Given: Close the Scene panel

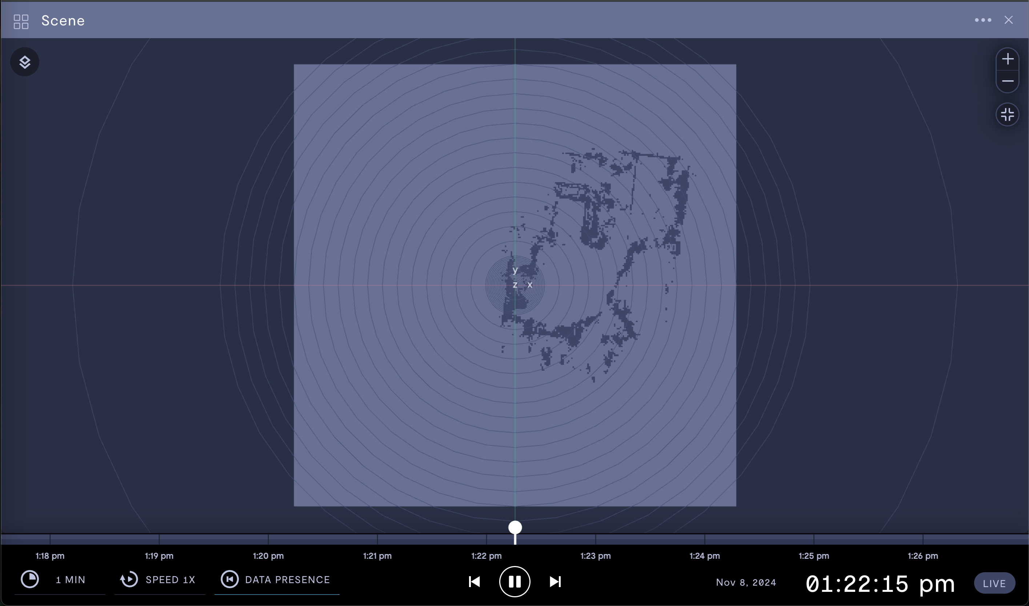Looking at the screenshot, I should point(1009,20).
